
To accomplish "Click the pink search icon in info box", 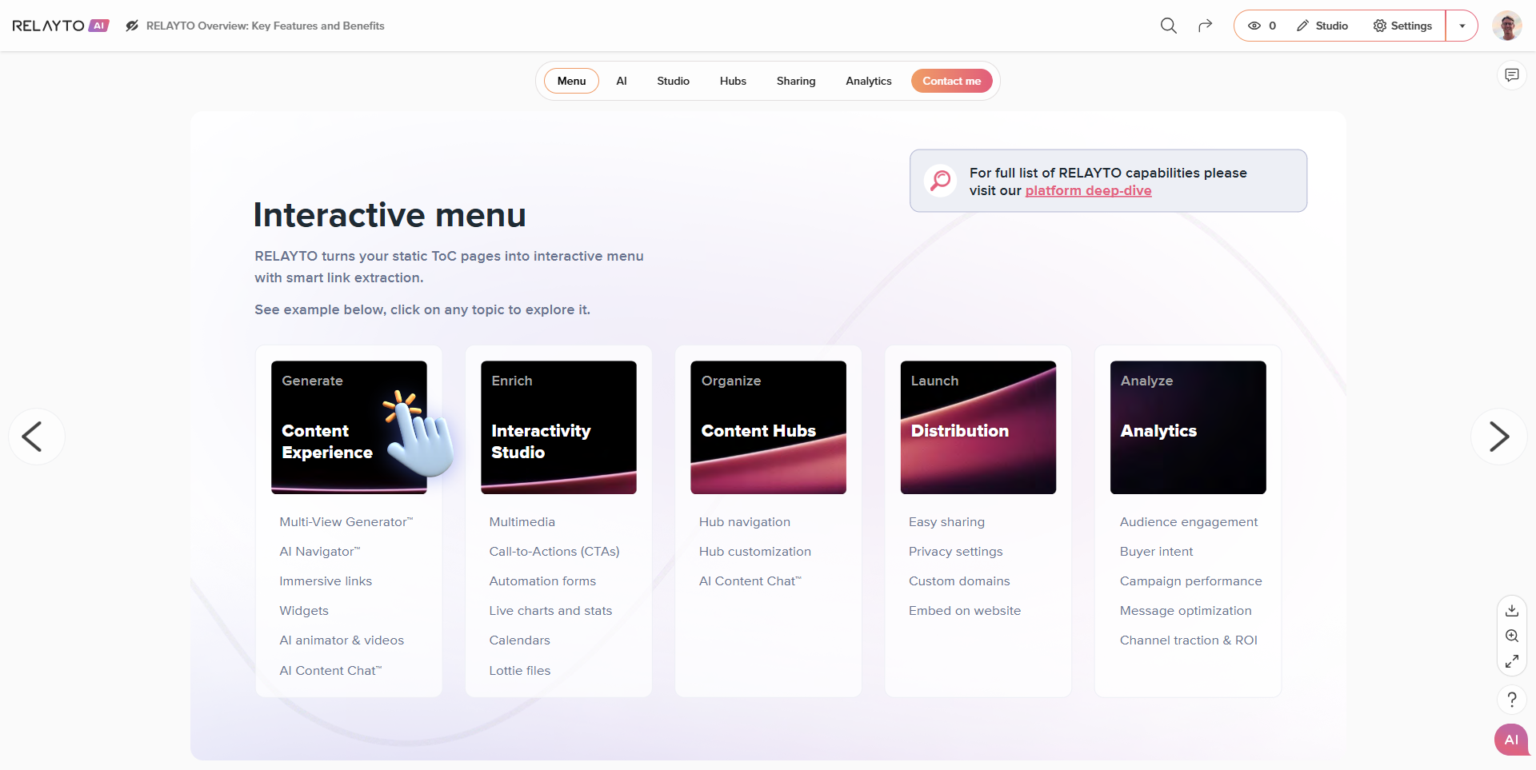I will 941,181.
